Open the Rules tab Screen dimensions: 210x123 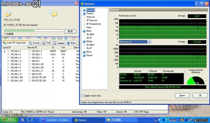coord(72,43)
